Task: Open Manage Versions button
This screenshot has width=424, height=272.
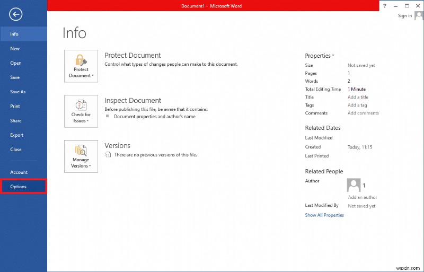Action: click(81, 157)
